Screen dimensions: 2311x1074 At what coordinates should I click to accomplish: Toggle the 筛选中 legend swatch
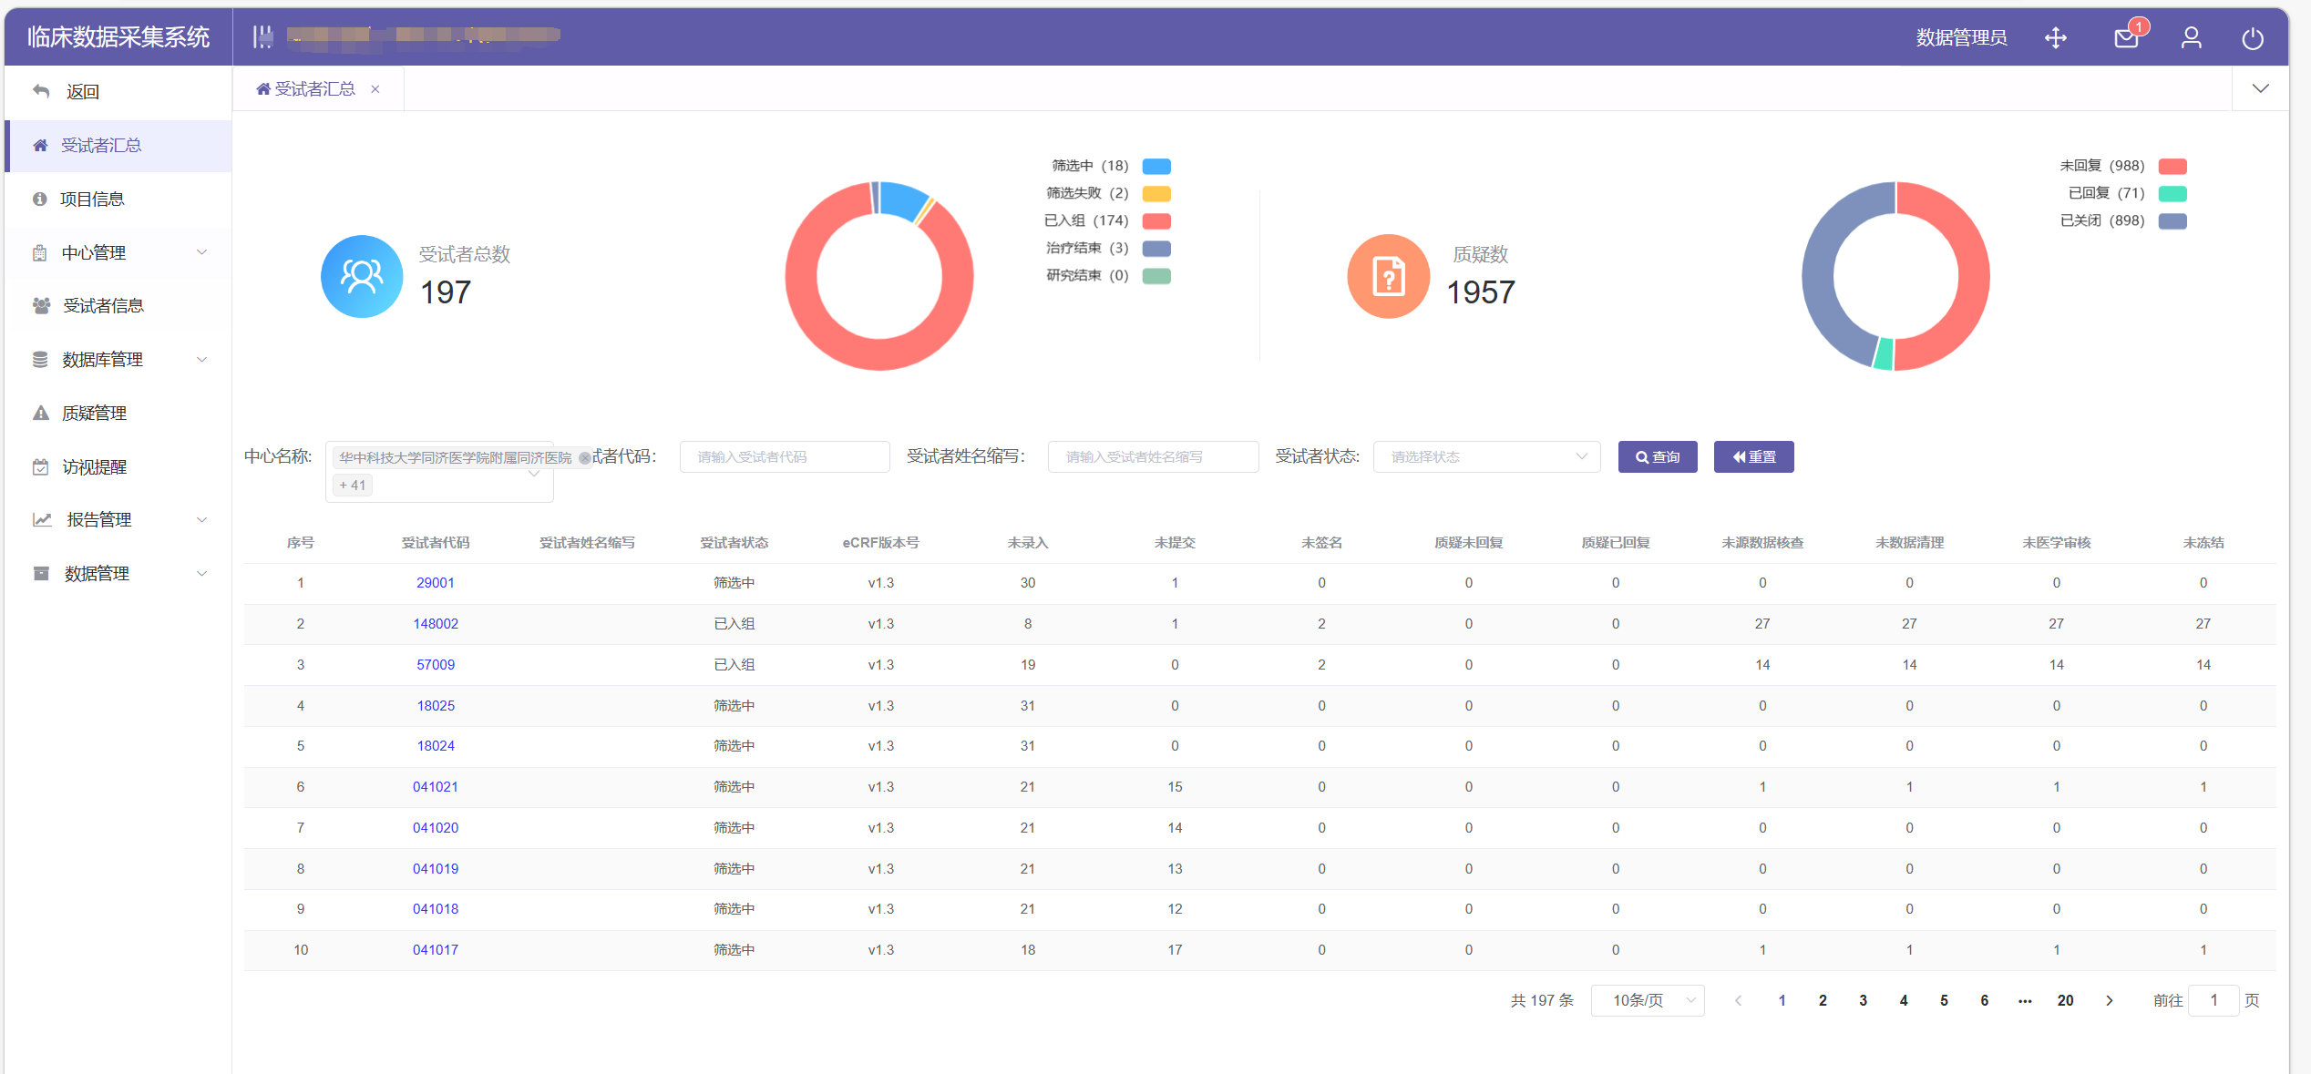(1156, 166)
